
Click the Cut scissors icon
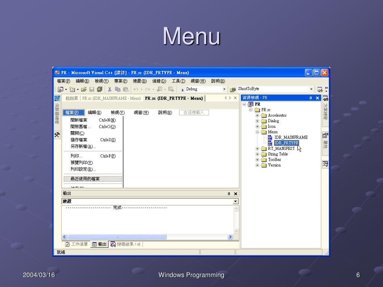[x=110, y=90]
